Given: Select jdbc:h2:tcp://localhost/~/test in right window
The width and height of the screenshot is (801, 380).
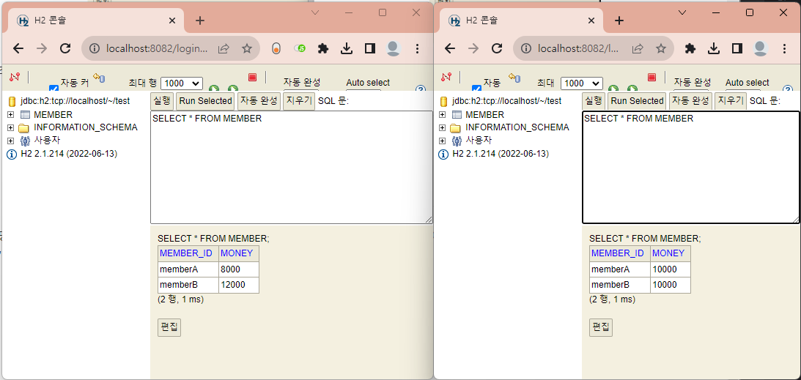Looking at the screenshot, I should tap(506, 101).
